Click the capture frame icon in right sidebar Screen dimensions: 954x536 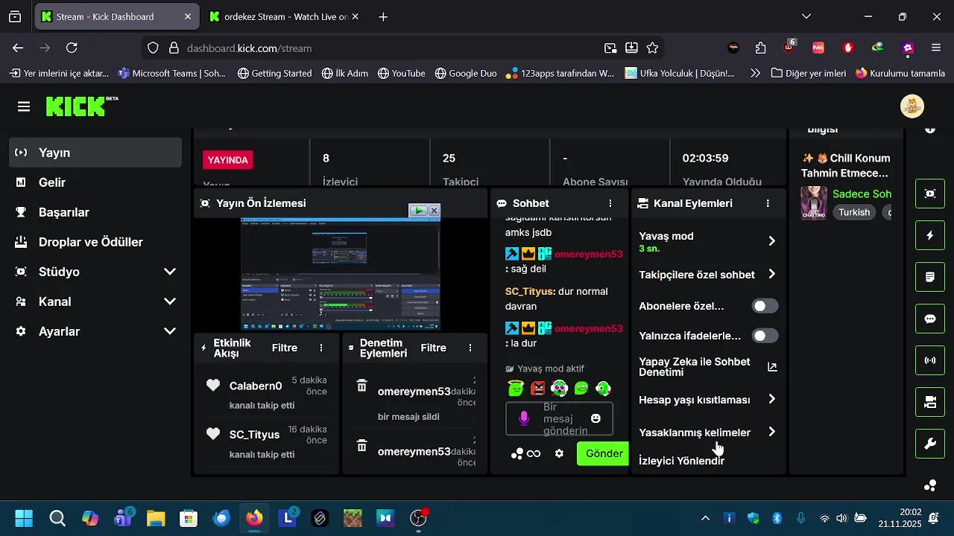coord(930,194)
